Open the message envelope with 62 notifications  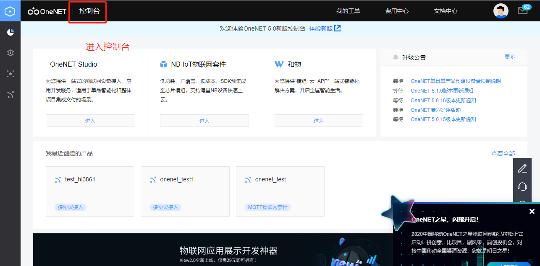[522, 11]
